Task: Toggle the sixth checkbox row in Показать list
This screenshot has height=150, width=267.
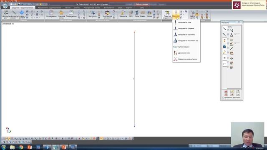Action: (x=228, y=53)
